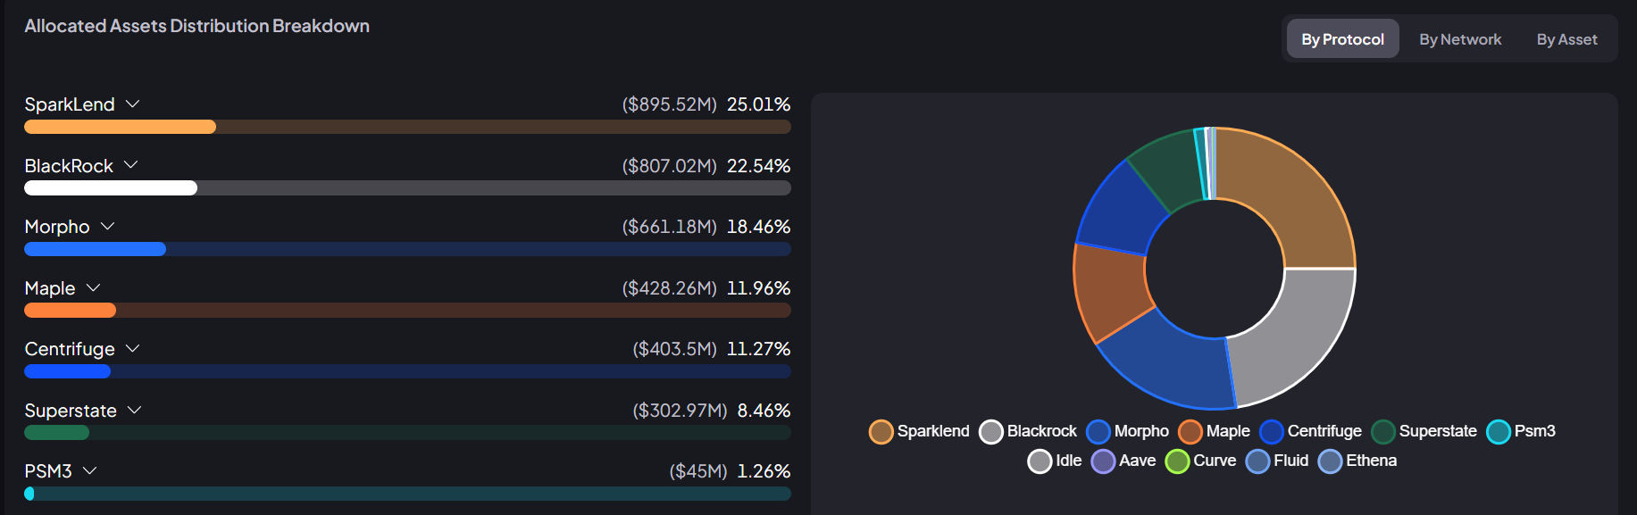Expand the Morpho protocol chevron
This screenshot has width=1637, height=515.
click(x=108, y=227)
